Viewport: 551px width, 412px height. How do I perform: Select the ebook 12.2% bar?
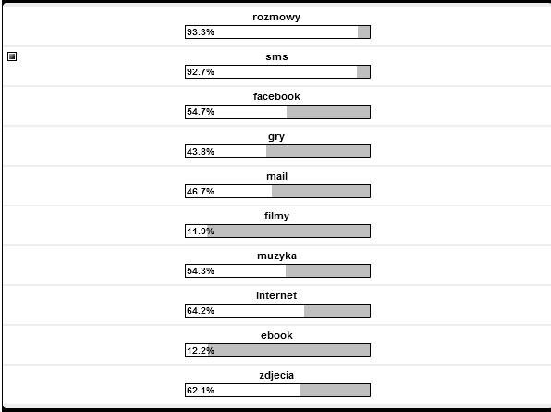(277, 350)
